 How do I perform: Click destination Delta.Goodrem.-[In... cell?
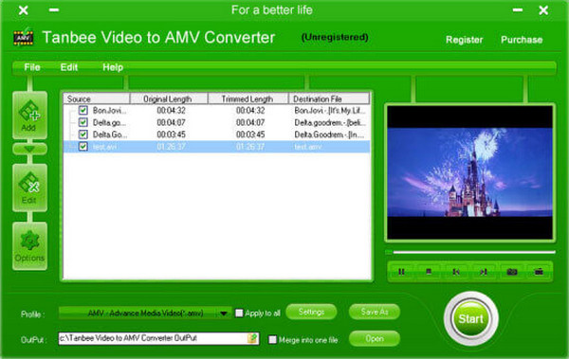pyautogui.click(x=329, y=135)
